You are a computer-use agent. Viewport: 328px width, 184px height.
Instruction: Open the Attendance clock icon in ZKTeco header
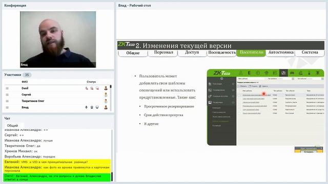coord(258,73)
